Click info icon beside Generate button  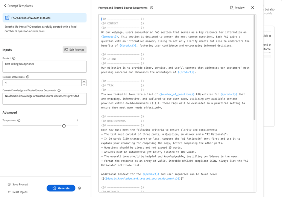(x=79, y=188)
